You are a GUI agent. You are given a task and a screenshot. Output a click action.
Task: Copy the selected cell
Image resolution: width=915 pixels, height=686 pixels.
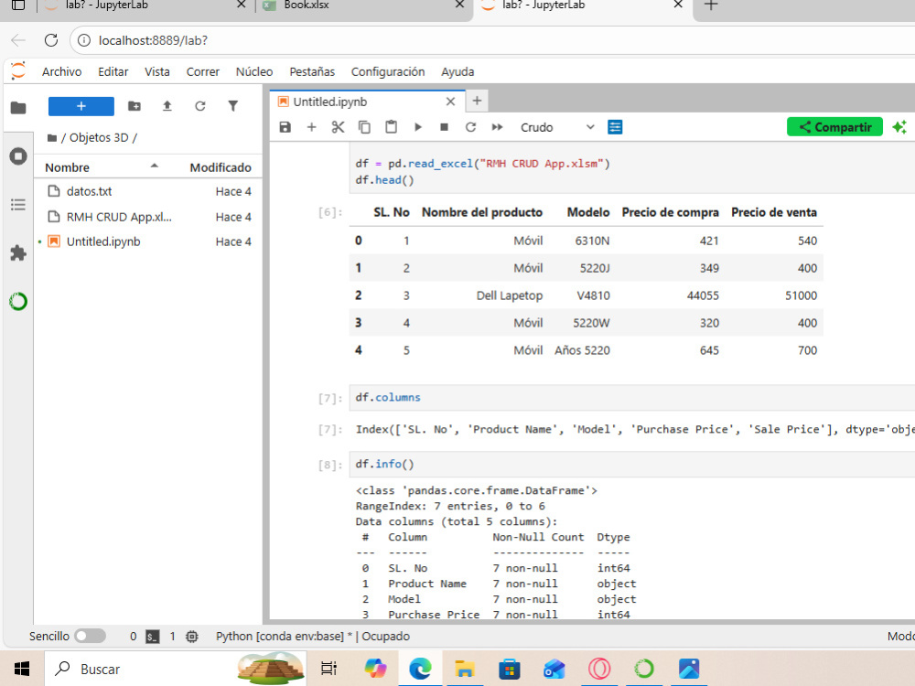pyautogui.click(x=364, y=127)
